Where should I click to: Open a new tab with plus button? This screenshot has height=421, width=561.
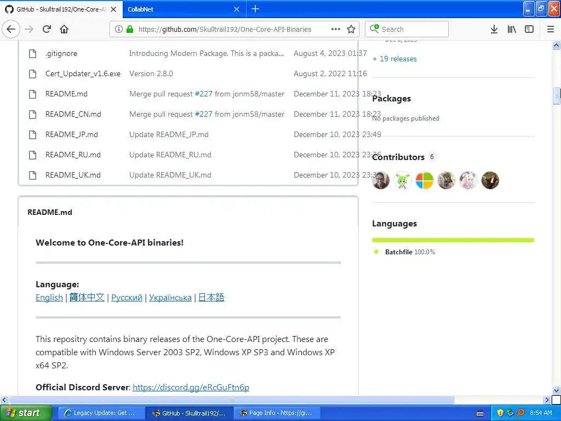255,9
